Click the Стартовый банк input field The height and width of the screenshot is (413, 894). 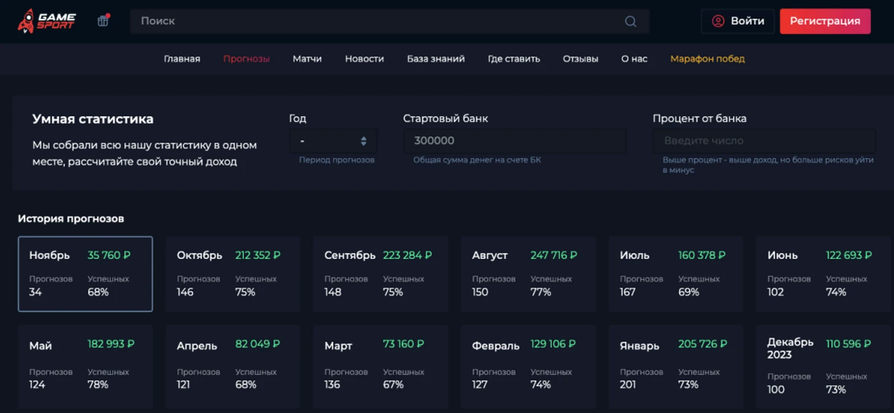514,141
